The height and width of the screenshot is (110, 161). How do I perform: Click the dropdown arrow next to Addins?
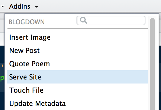coord(37,7)
